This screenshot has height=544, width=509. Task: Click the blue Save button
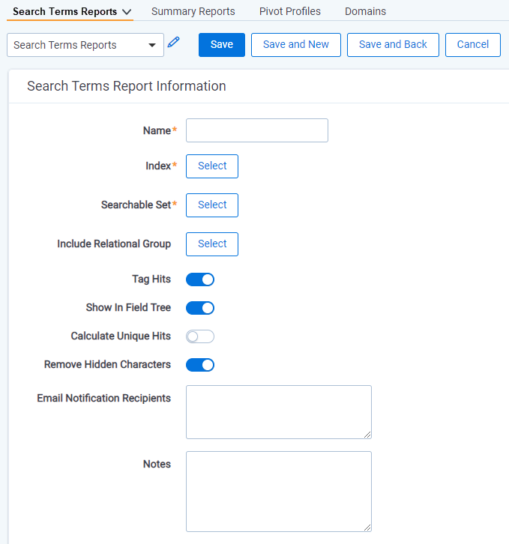pyautogui.click(x=222, y=45)
